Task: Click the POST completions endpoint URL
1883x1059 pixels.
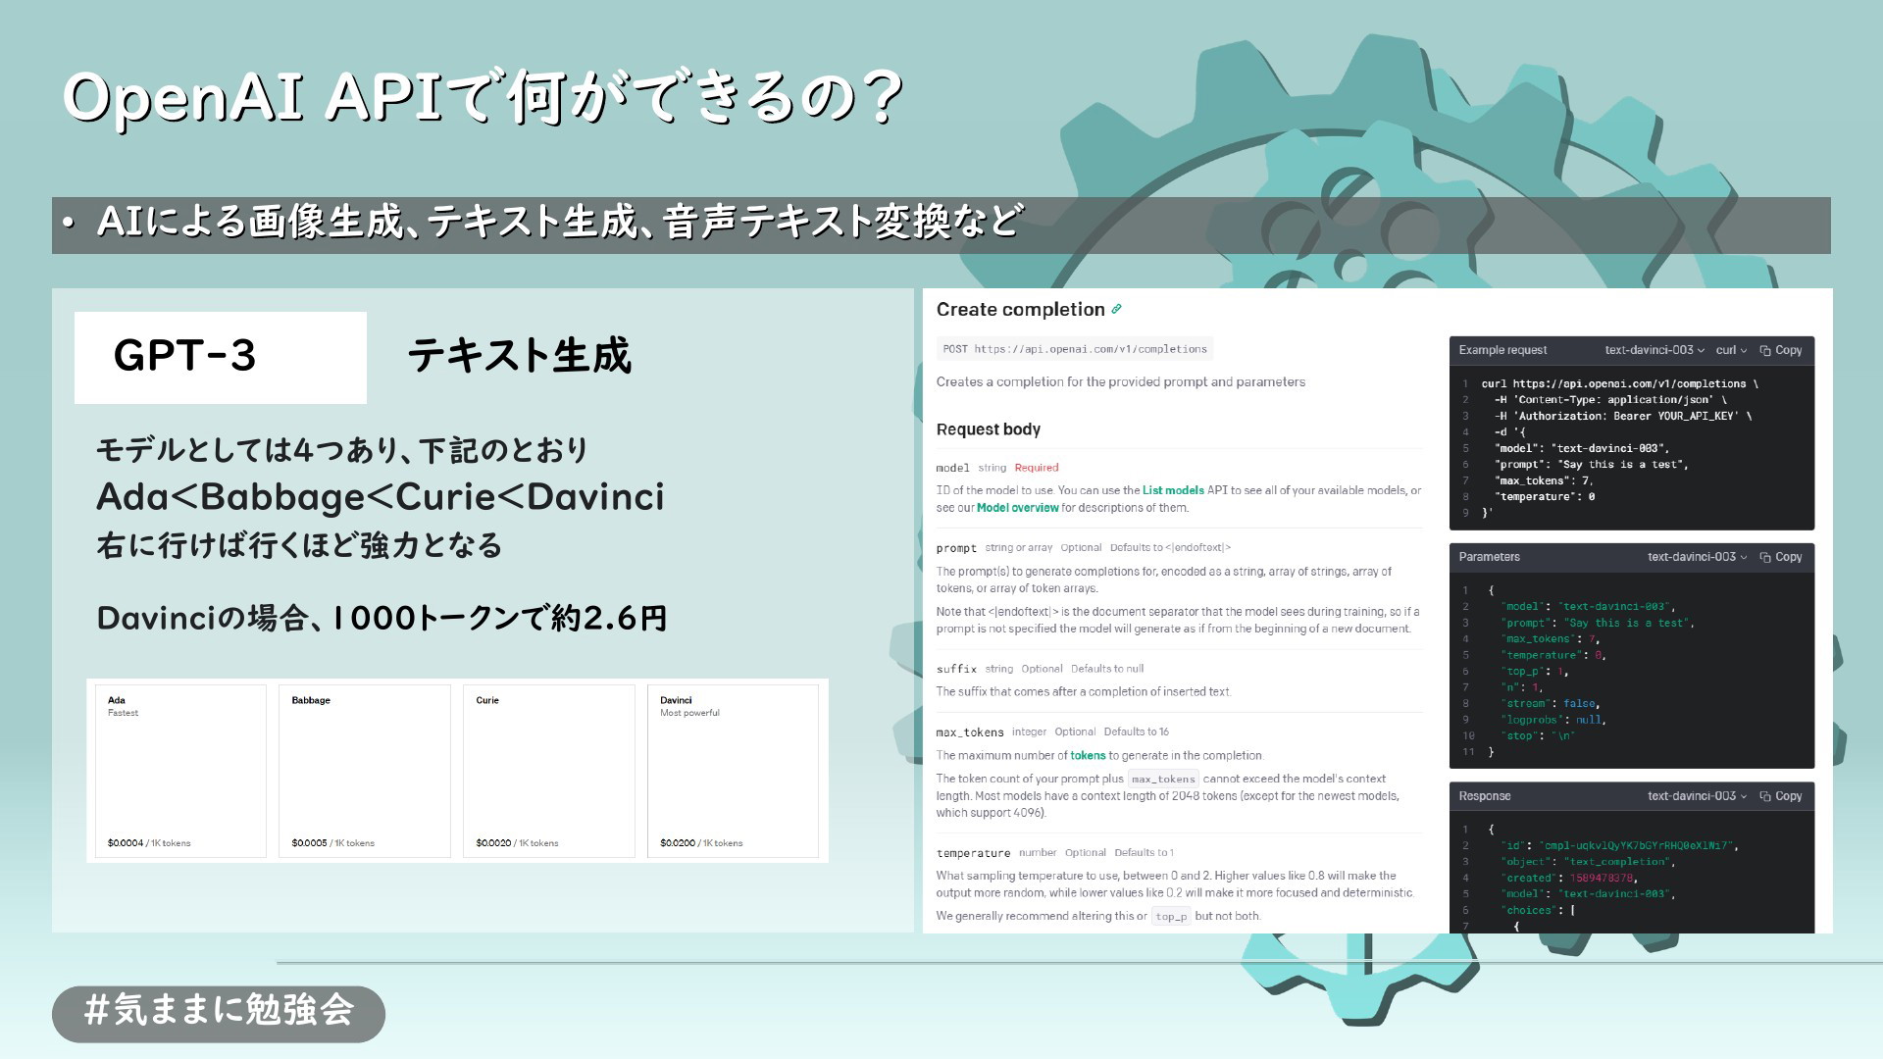Action: 1075,349
